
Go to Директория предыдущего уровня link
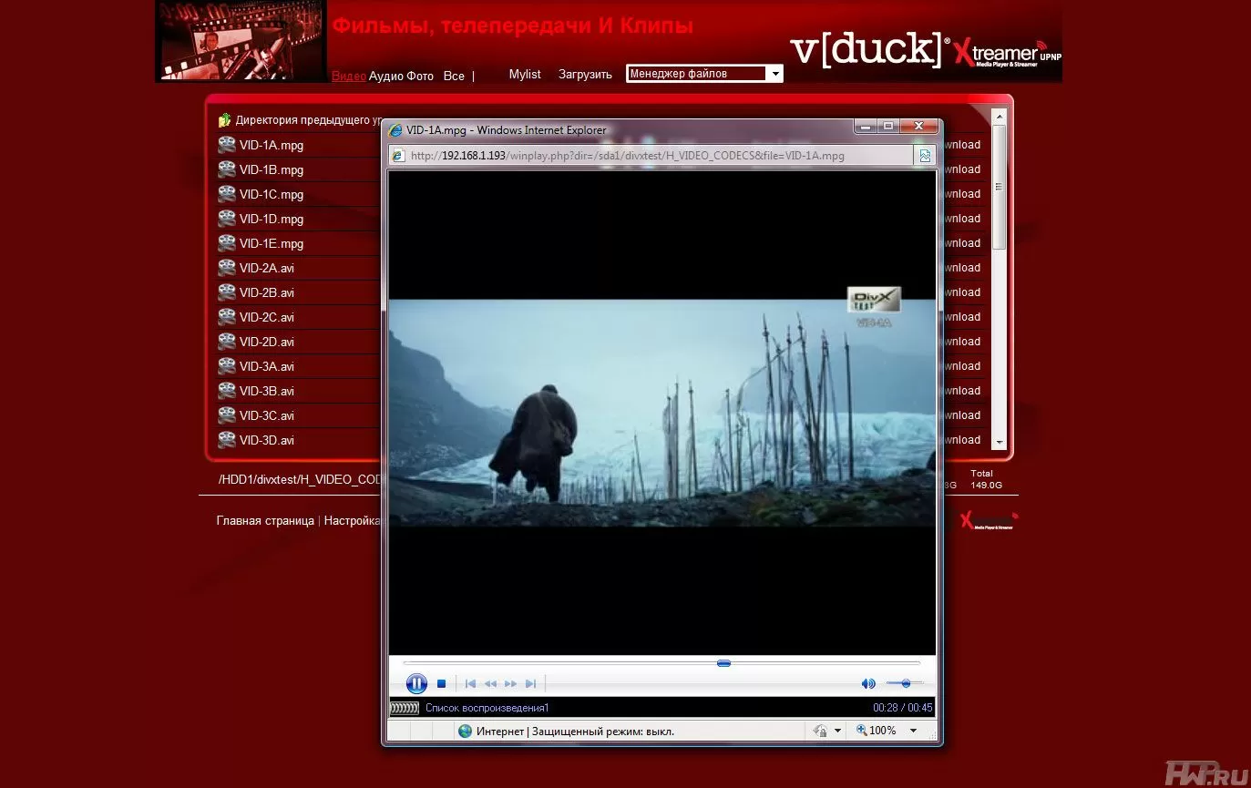[308, 120]
